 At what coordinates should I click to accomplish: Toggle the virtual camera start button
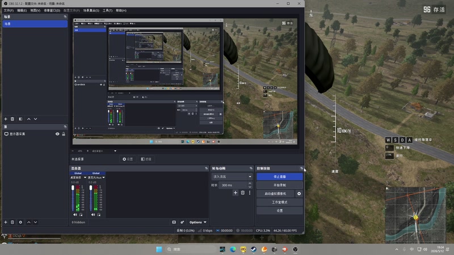coord(275,193)
